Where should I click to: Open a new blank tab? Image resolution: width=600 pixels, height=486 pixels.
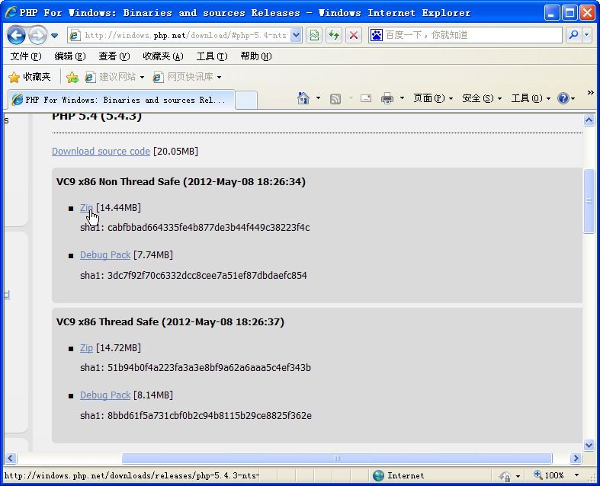[x=246, y=101]
